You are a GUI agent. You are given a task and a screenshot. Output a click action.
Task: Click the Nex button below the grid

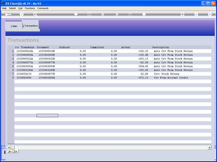[10, 152]
